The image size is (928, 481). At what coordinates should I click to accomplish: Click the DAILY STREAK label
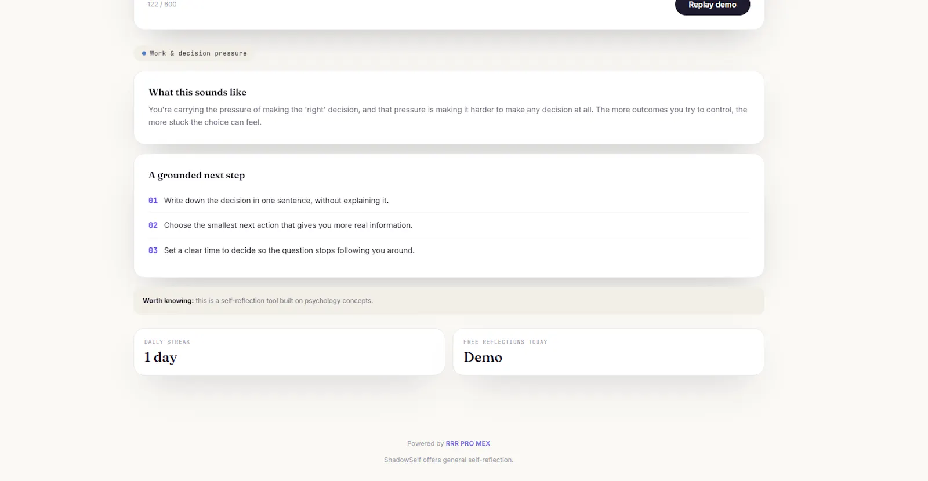(167, 342)
